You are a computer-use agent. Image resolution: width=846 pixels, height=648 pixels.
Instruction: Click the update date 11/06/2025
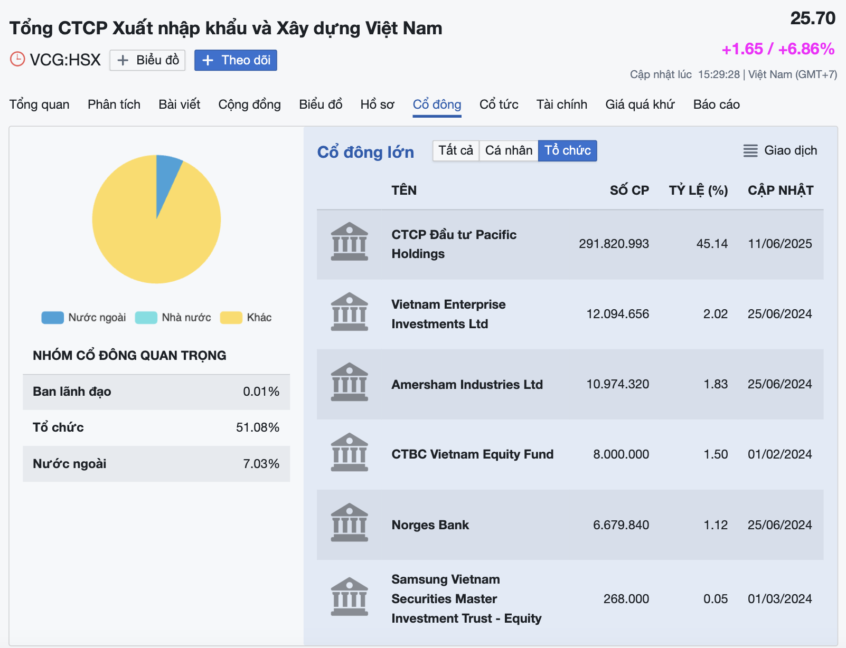[780, 244]
